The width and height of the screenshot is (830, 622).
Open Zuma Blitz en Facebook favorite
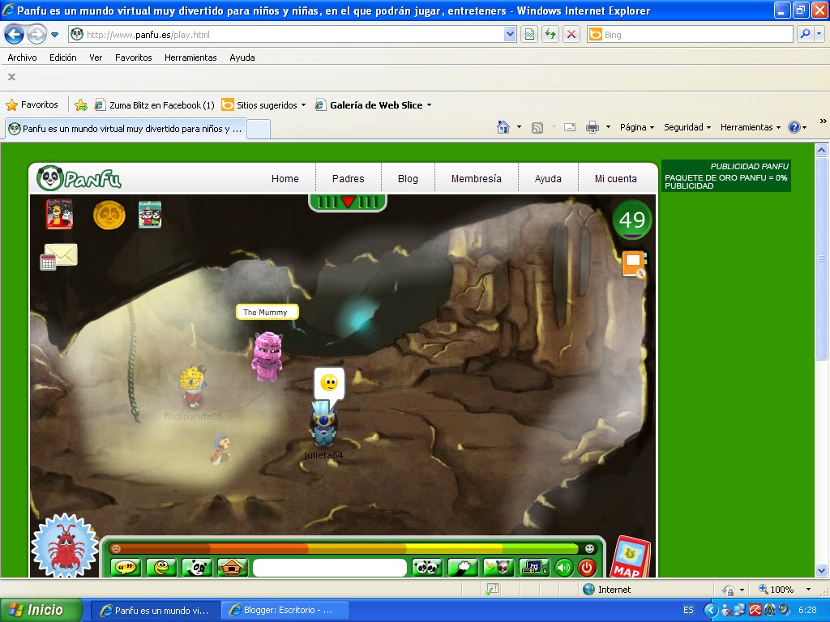[x=154, y=105]
